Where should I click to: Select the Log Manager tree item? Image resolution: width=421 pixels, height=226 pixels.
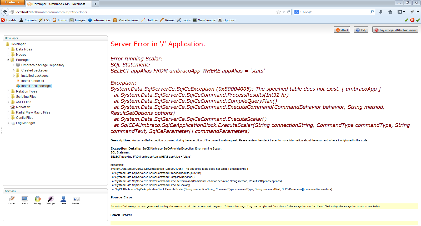[x=26, y=123]
